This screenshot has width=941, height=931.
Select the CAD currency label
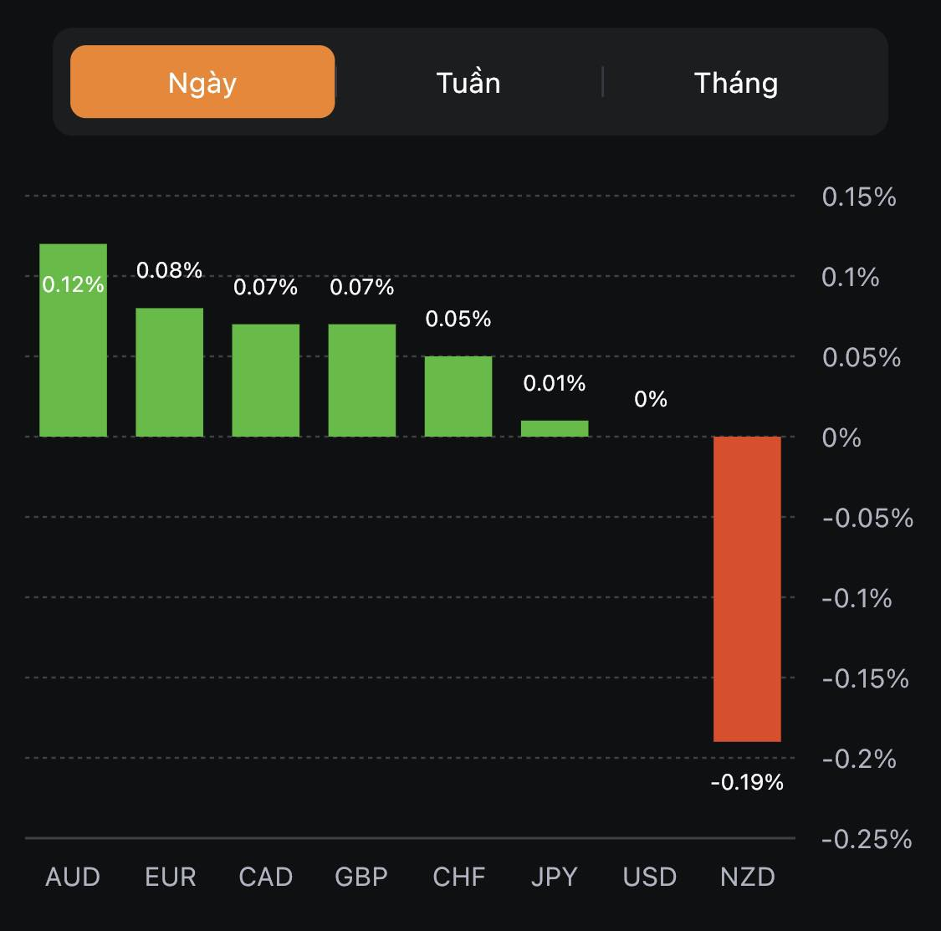point(266,877)
